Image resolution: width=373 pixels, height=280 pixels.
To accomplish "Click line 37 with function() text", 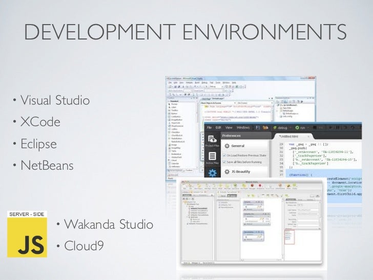I will click(301, 175).
